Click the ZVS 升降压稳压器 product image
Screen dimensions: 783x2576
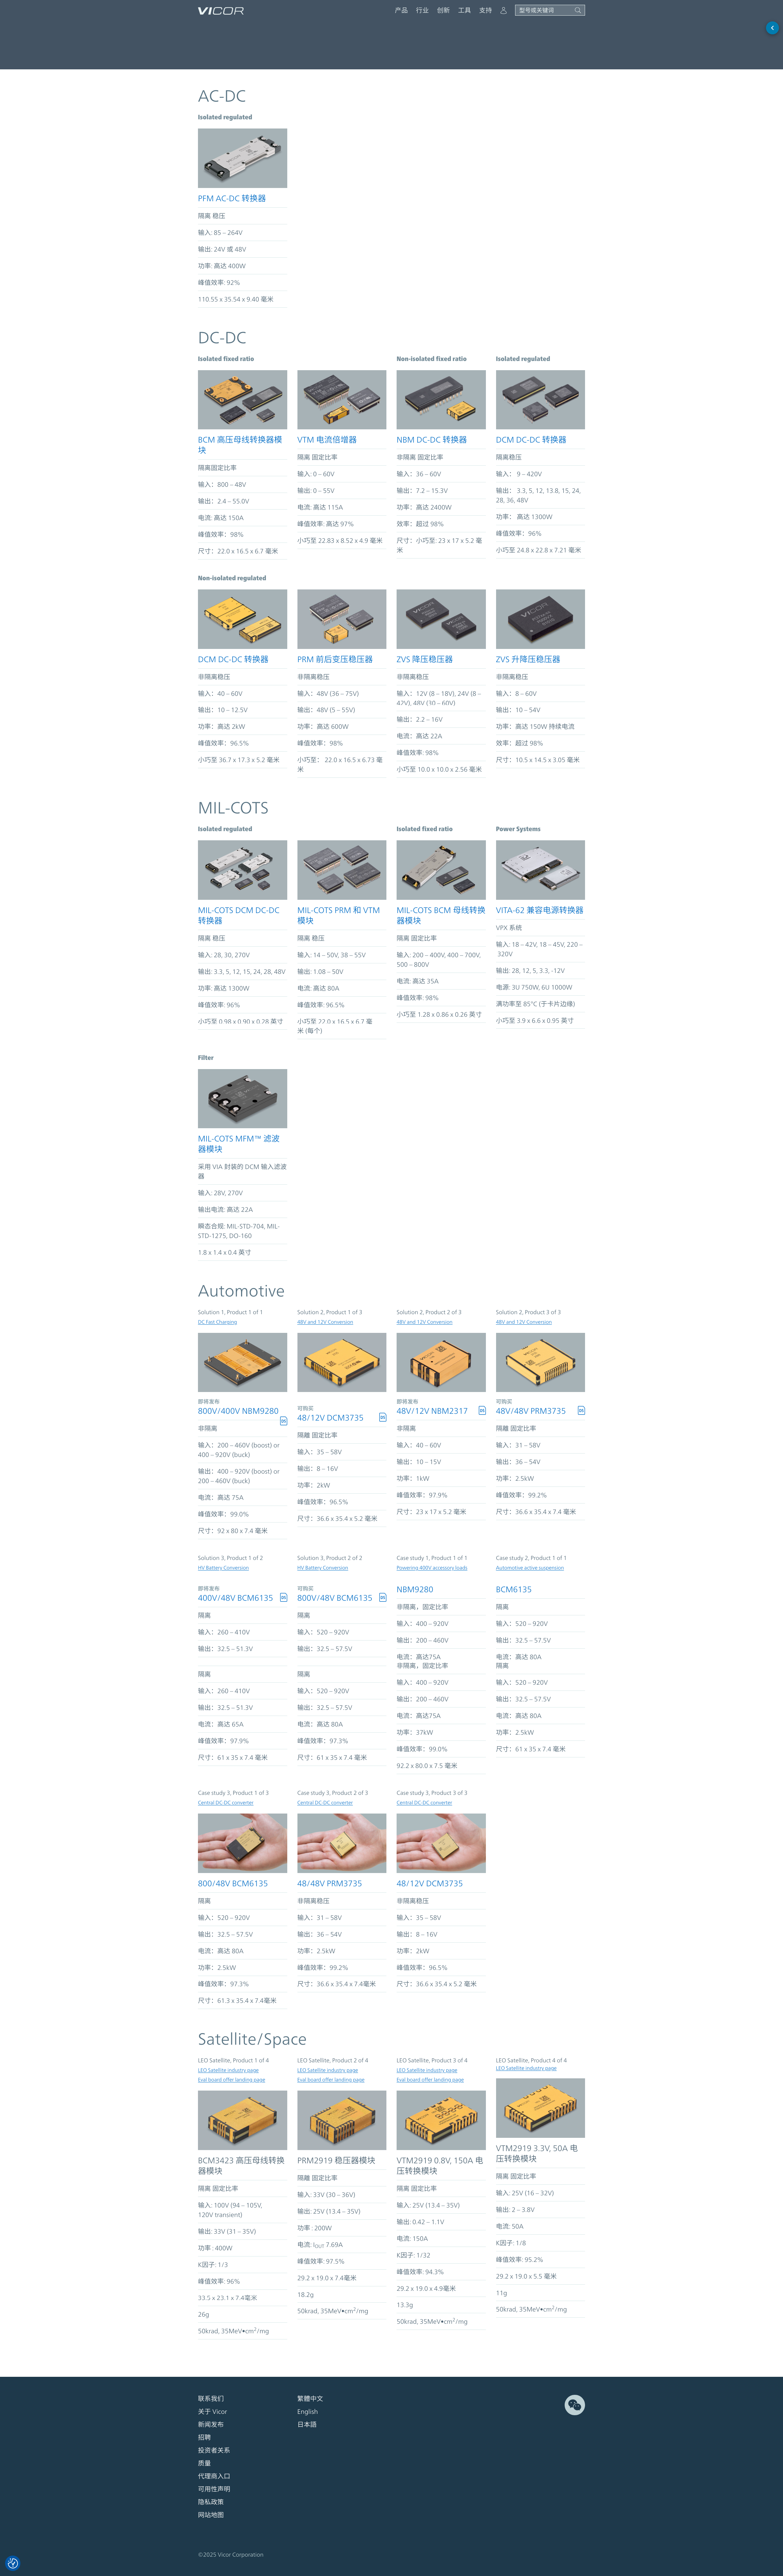click(540, 619)
